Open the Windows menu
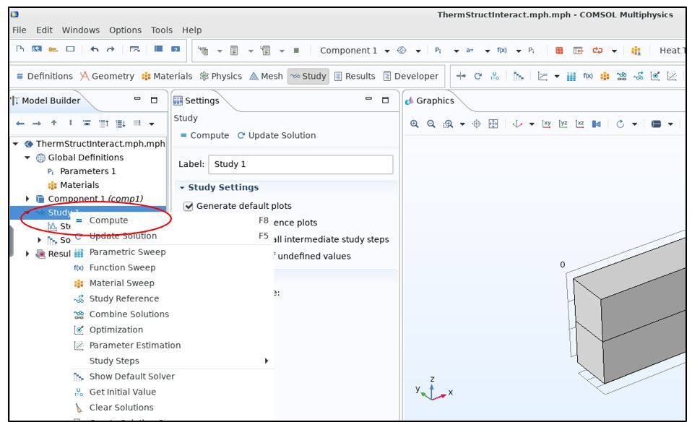 (x=81, y=30)
